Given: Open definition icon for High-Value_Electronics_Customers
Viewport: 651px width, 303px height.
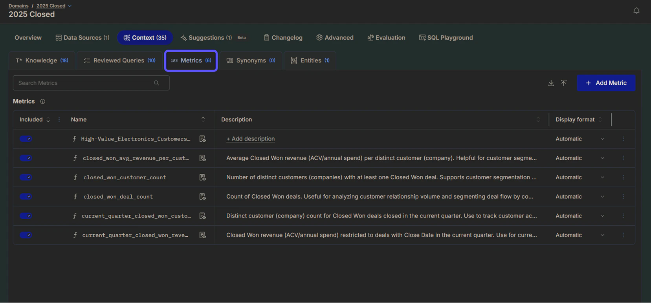Looking at the screenshot, I should (202, 139).
